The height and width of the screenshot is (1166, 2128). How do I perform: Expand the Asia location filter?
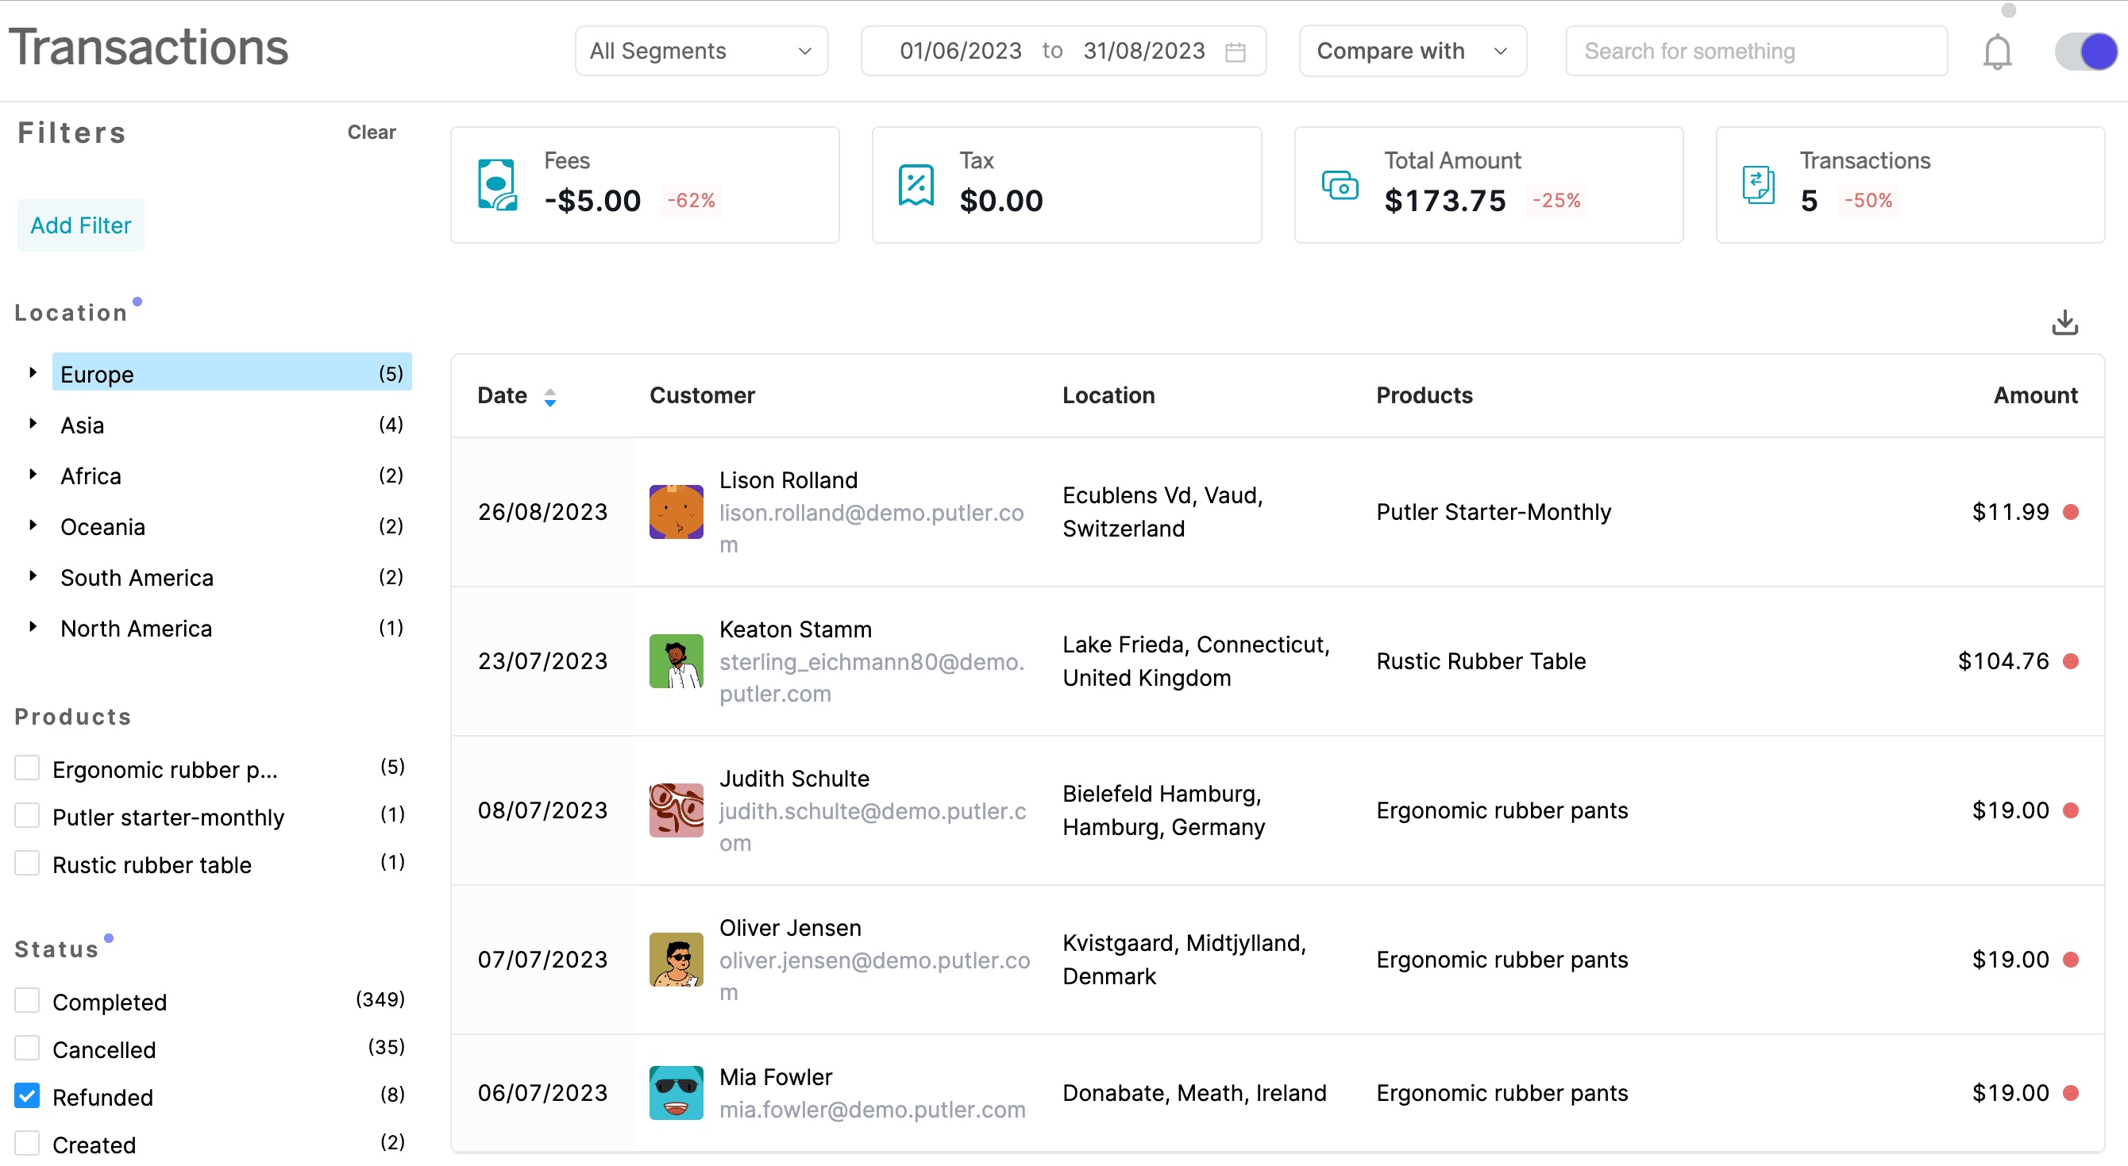click(x=33, y=425)
